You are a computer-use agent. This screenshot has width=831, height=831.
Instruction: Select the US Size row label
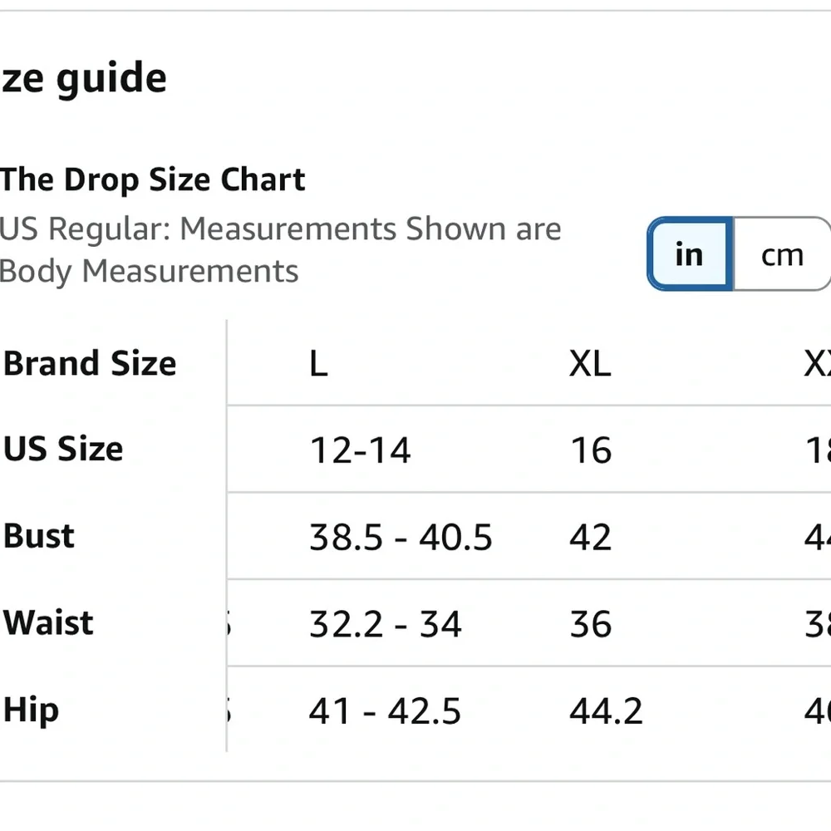(x=63, y=449)
